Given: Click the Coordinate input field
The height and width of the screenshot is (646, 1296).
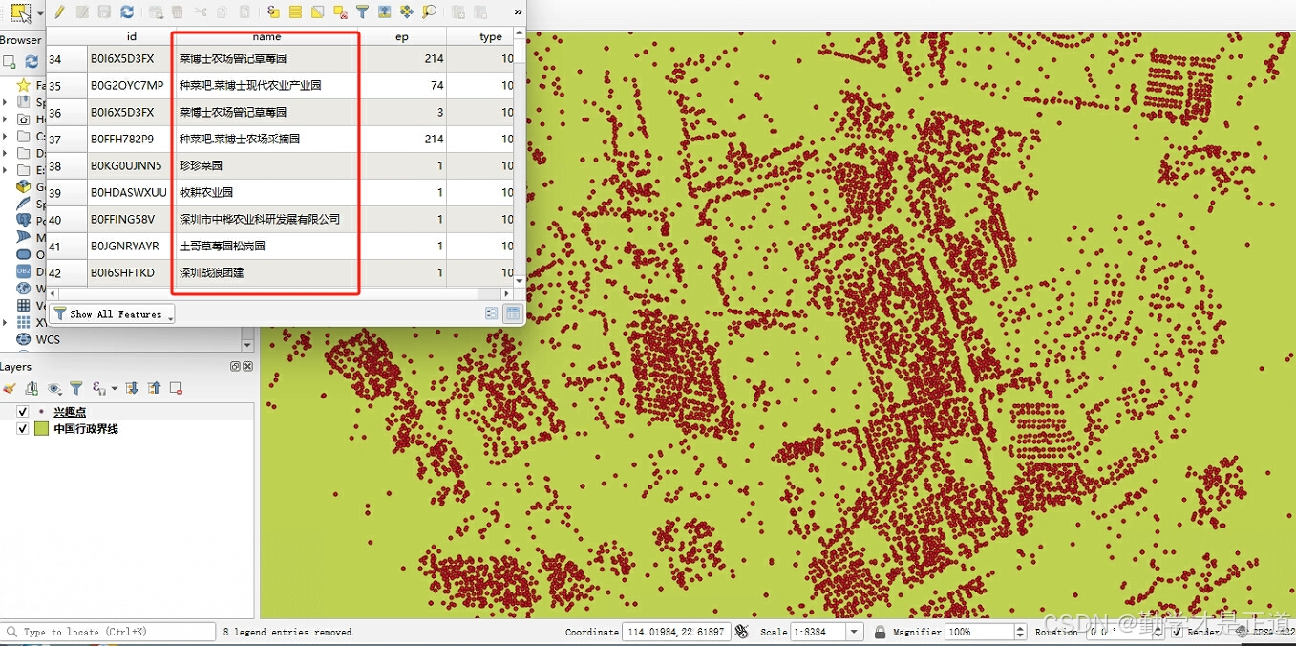Looking at the screenshot, I should 676,632.
